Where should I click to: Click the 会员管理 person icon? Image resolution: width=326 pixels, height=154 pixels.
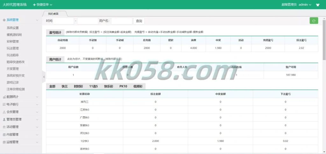tap(4, 112)
